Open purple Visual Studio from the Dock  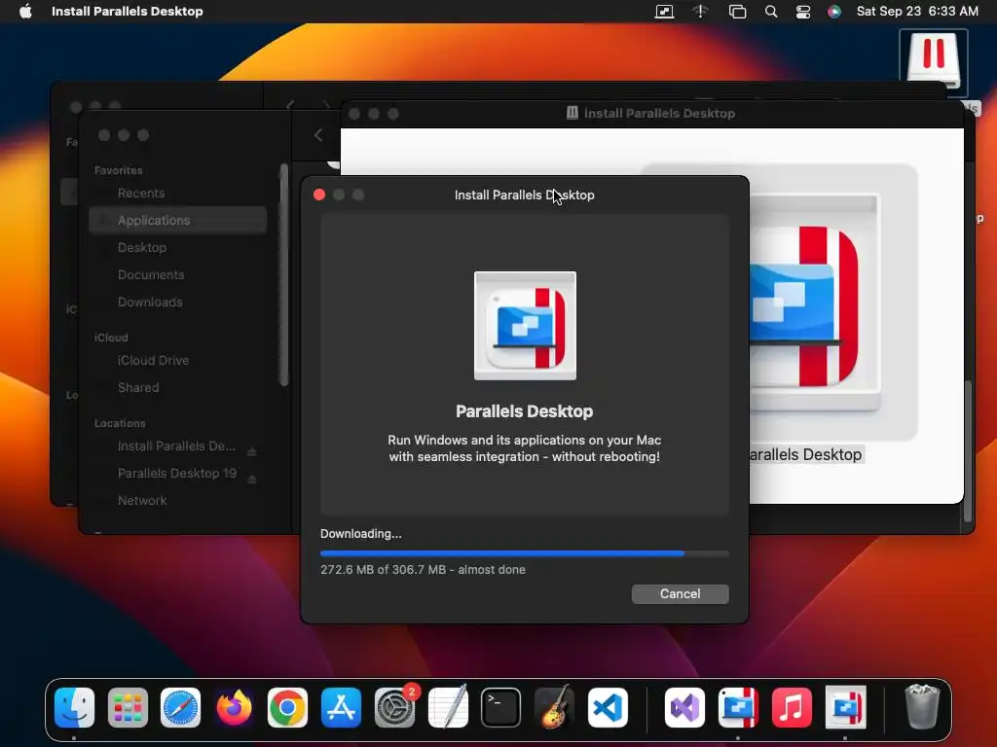[x=684, y=708]
